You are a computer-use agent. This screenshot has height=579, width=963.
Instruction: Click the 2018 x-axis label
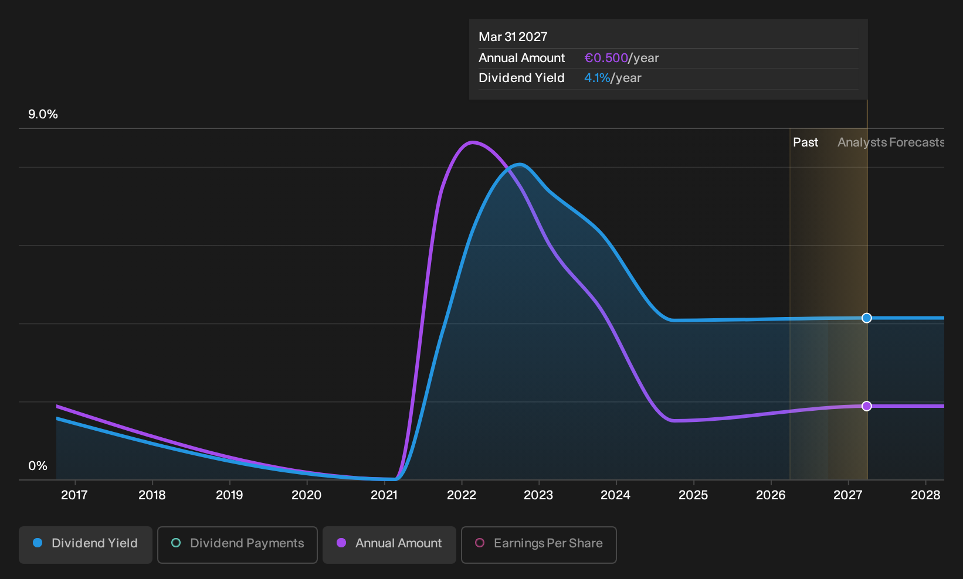[152, 495]
